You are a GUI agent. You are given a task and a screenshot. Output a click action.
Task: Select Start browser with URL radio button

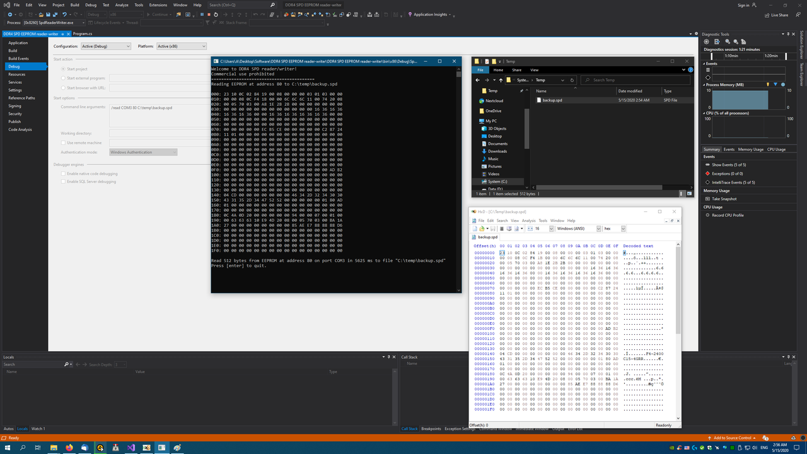pyautogui.click(x=63, y=88)
